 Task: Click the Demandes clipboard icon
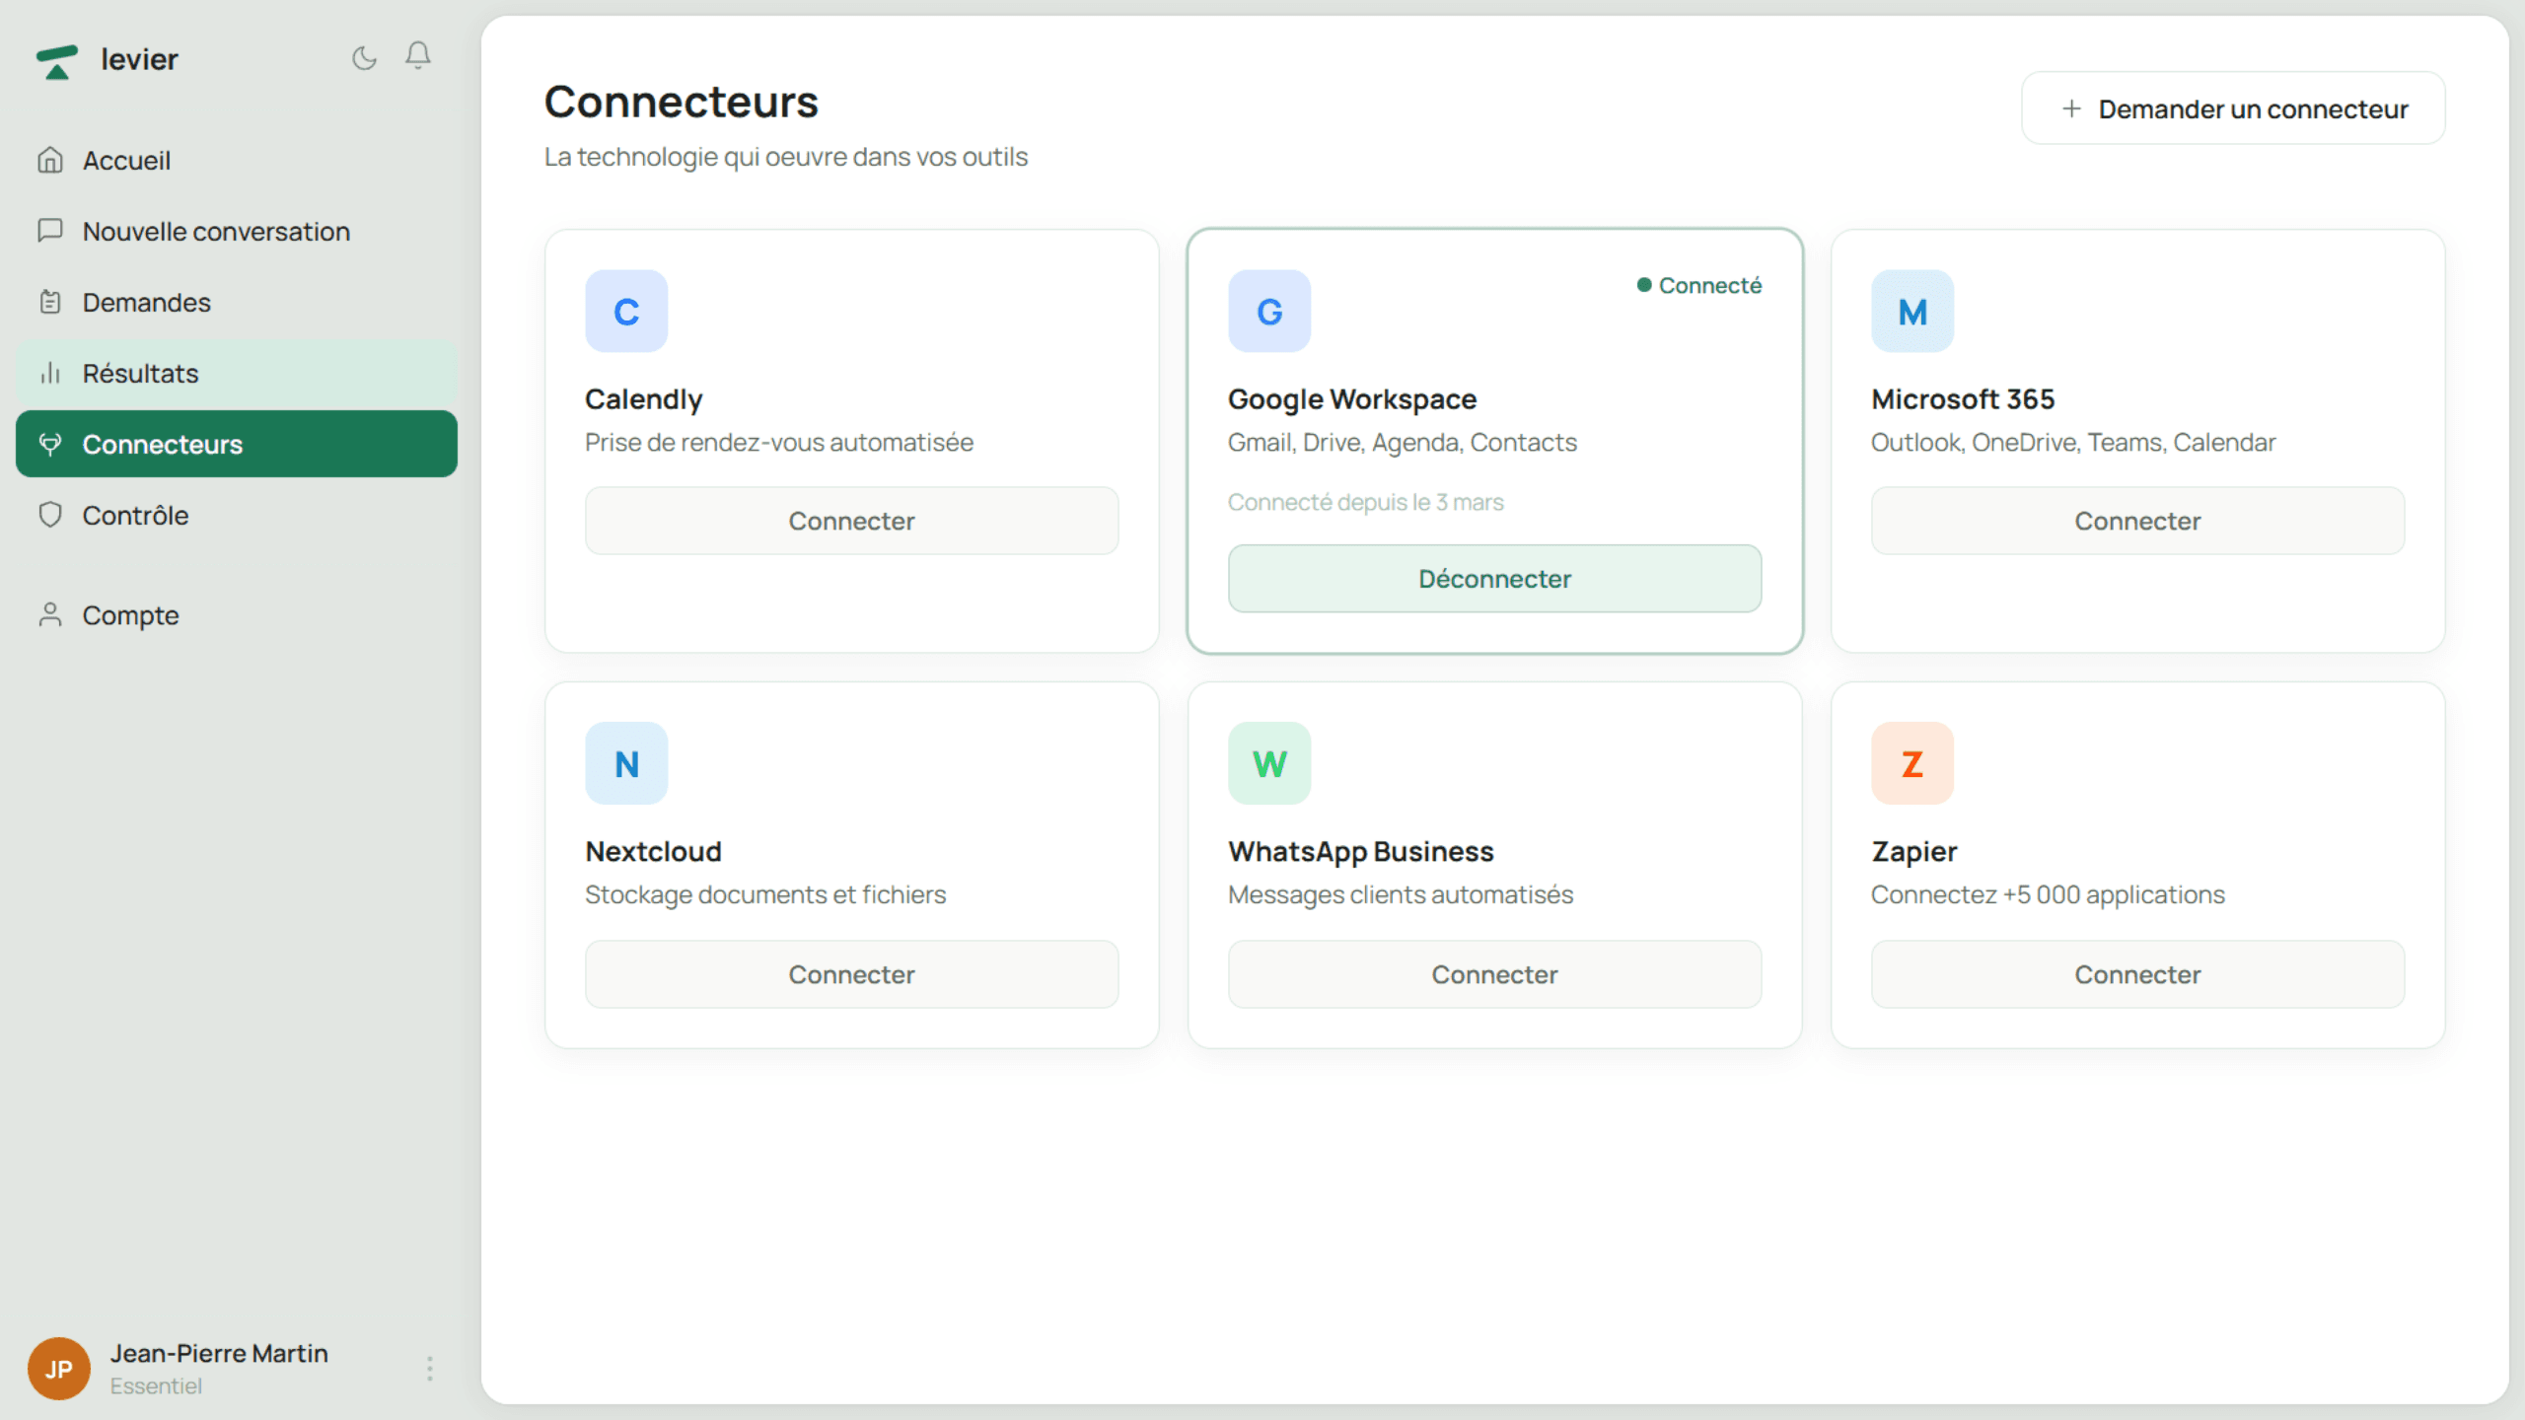[x=50, y=302]
